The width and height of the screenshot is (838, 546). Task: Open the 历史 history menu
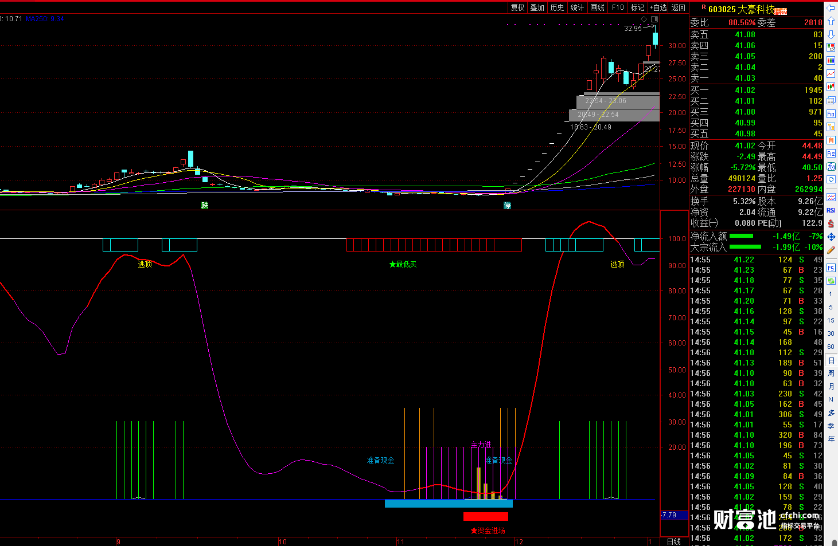click(x=557, y=7)
